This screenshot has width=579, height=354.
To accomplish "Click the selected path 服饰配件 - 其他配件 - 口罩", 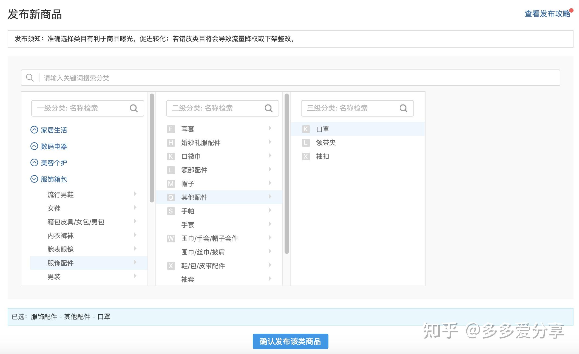I will point(70,317).
